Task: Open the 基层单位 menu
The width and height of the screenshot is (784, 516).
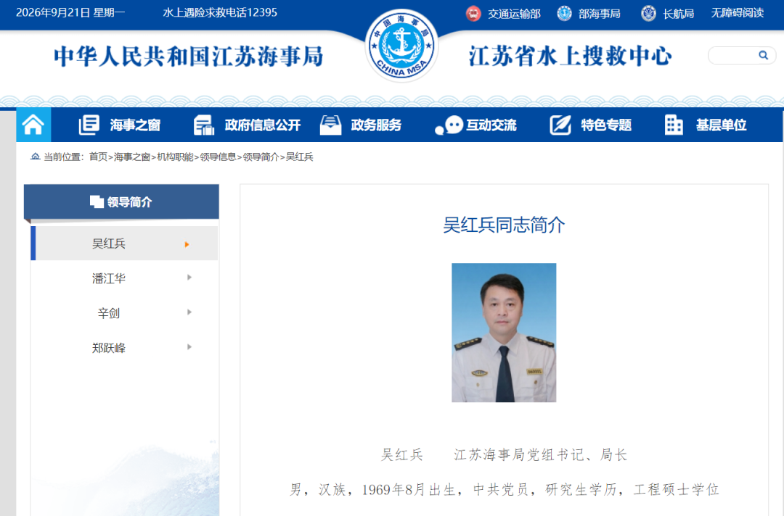Action: pos(721,125)
